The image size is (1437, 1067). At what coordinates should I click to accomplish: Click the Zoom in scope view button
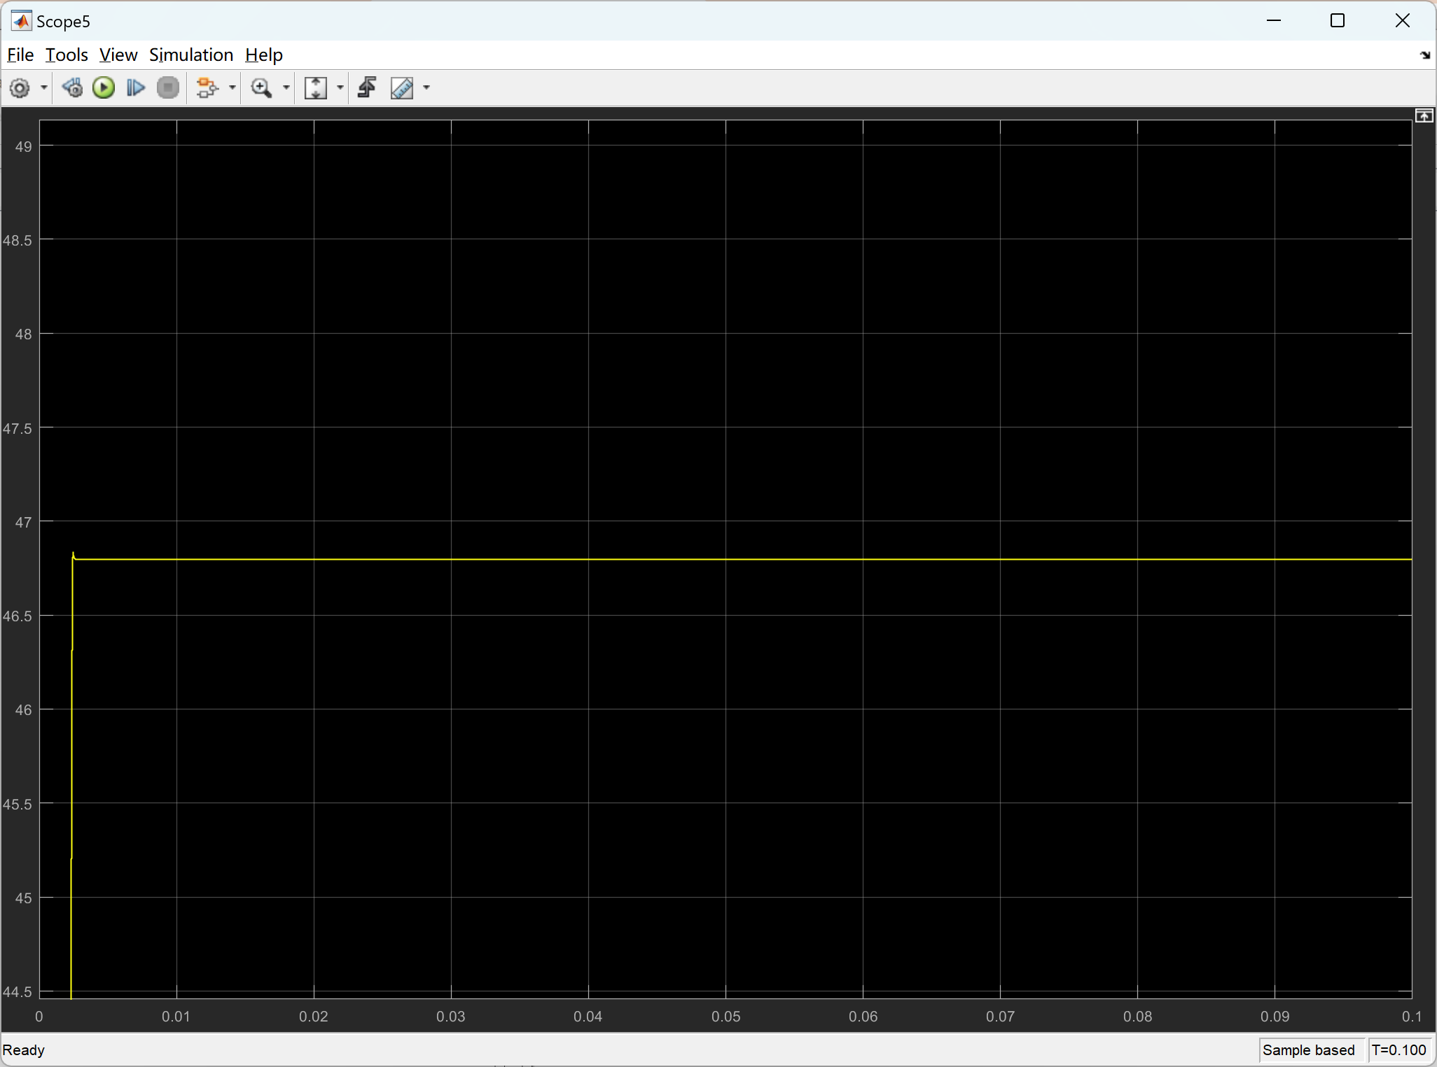click(263, 87)
